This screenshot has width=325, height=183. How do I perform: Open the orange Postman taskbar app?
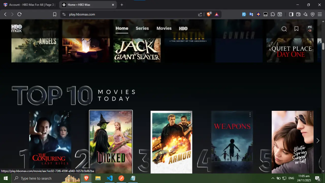coord(121,178)
